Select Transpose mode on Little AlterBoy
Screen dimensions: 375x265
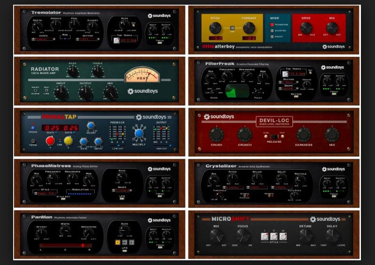272,24
